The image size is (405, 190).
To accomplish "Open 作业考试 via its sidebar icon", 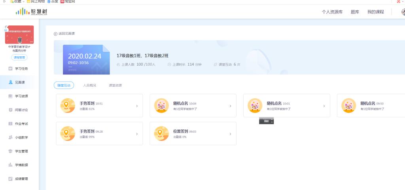I will (x=11, y=124).
